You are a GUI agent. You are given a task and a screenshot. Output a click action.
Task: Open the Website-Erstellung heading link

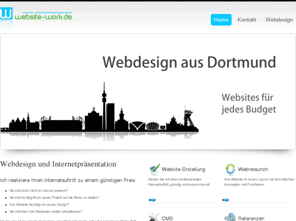pyautogui.click(x=183, y=169)
